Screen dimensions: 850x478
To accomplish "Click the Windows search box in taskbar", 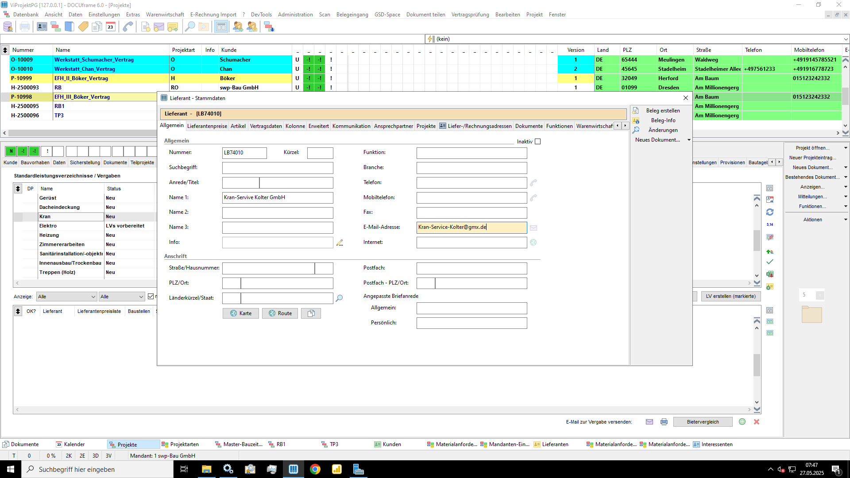I will (x=97, y=470).
